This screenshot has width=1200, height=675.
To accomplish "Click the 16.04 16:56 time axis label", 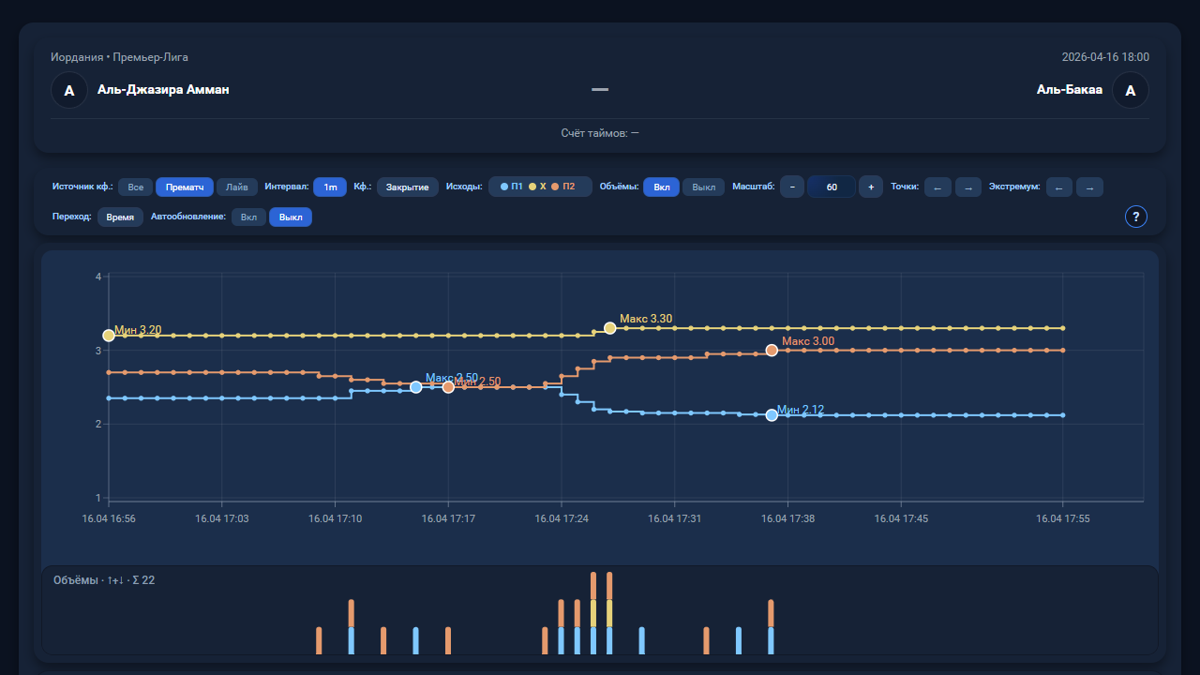I will (x=109, y=518).
